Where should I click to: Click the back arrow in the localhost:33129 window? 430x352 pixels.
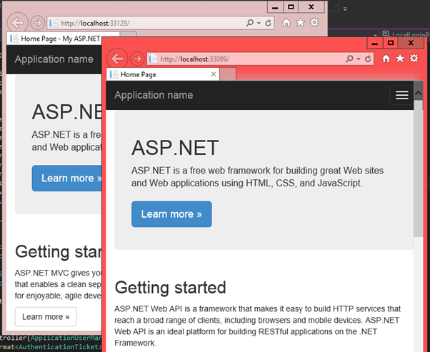[18, 23]
